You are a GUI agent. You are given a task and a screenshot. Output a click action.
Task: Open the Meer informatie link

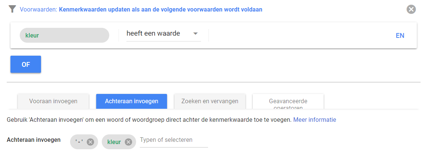point(315,120)
